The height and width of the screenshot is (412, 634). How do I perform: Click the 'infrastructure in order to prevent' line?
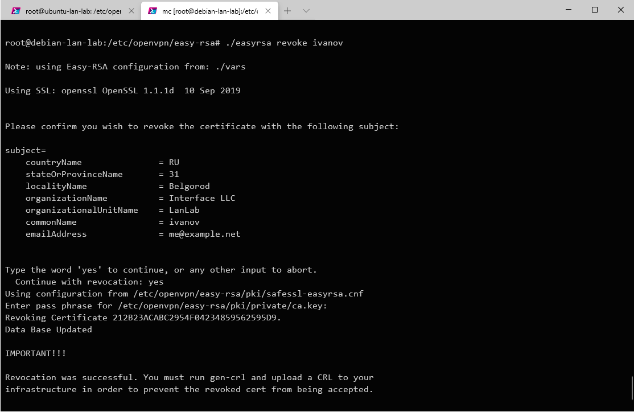coord(189,389)
